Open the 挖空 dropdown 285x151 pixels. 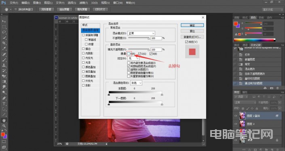(x=133, y=58)
